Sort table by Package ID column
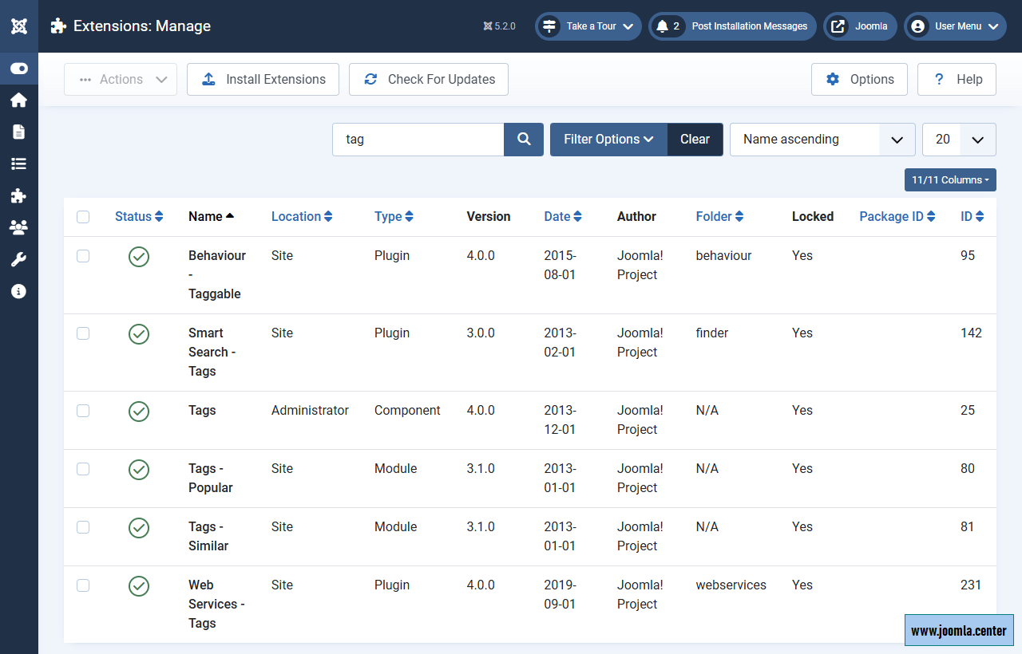The height and width of the screenshot is (654, 1022). [897, 217]
